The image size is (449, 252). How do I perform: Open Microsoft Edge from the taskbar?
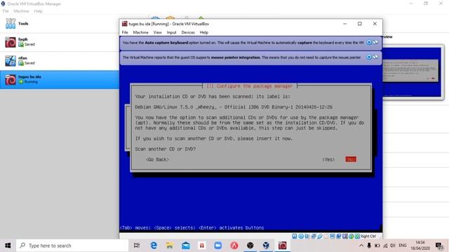coord(154,246)
